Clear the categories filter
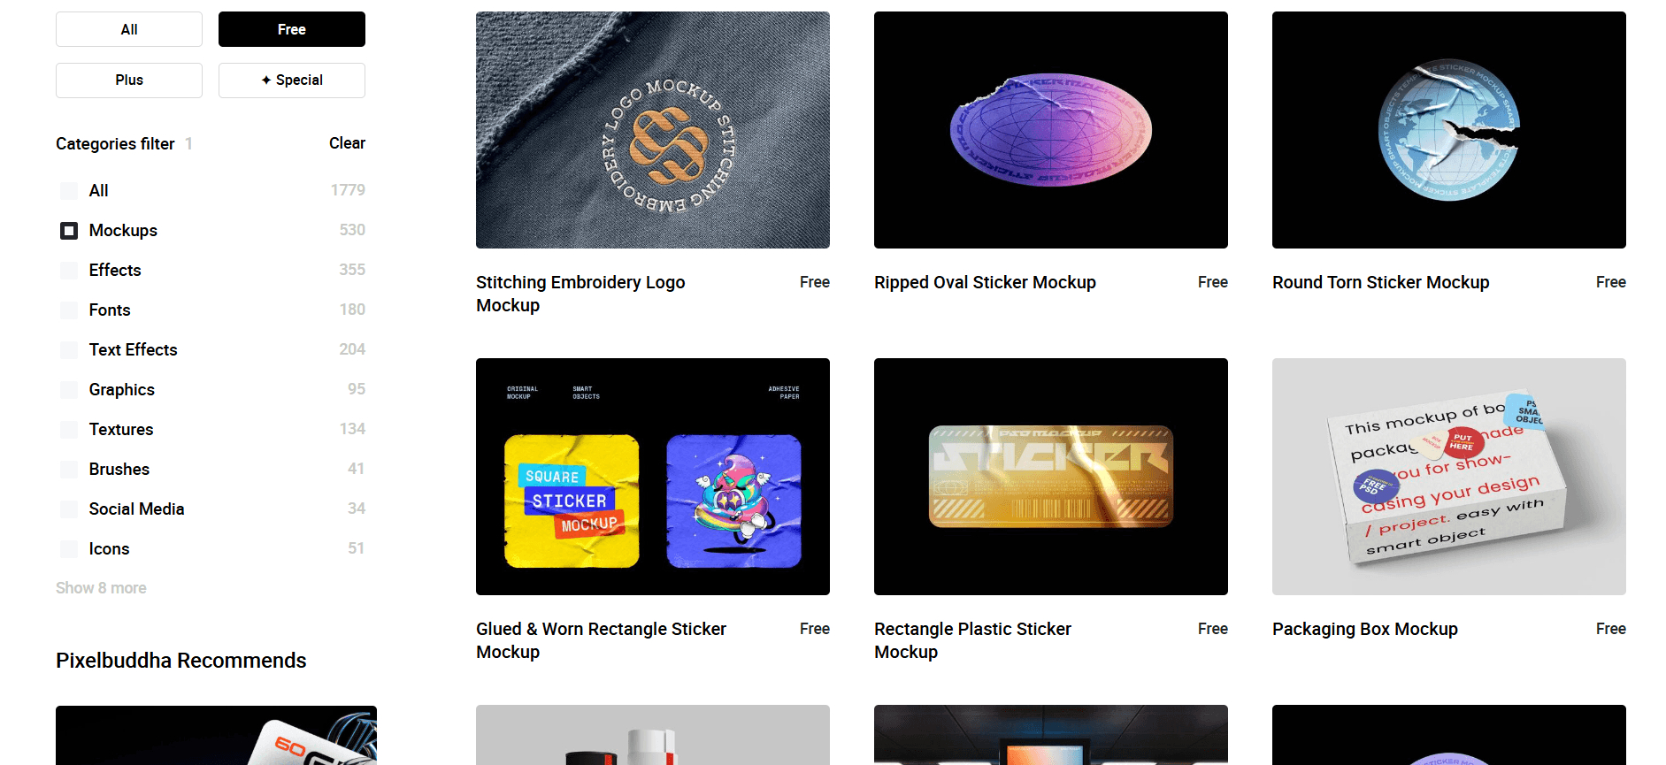 point(347,143)
